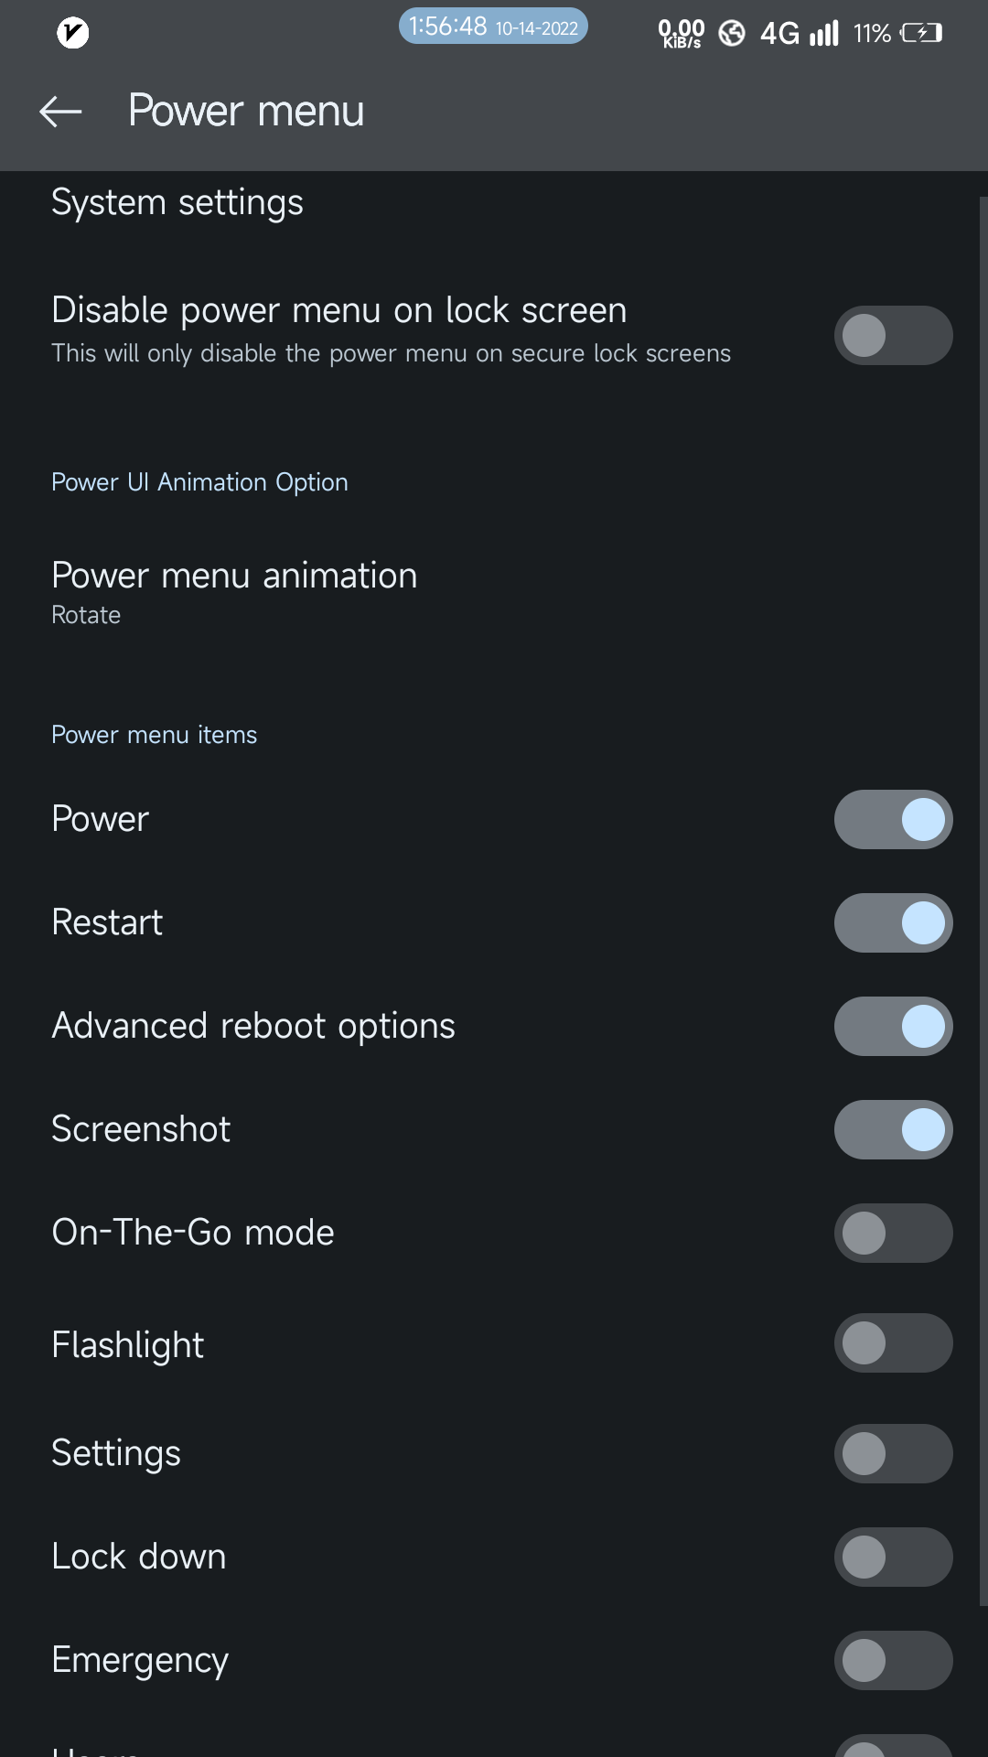Tap the clock and date pill

pyautogui.click(x=493, y=27)
